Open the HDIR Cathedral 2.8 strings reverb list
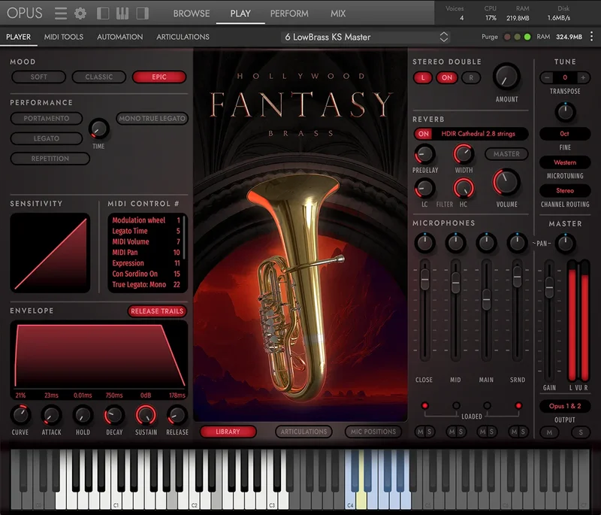Viewport: 601px width, 515px height. point(479,134)
